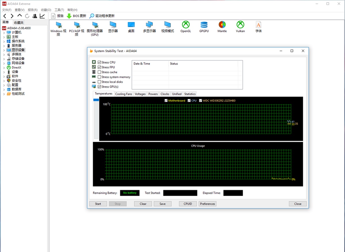Go up one level with the up arrow
This screenshot has height=252, width=345.
click(x=20, y=16)
